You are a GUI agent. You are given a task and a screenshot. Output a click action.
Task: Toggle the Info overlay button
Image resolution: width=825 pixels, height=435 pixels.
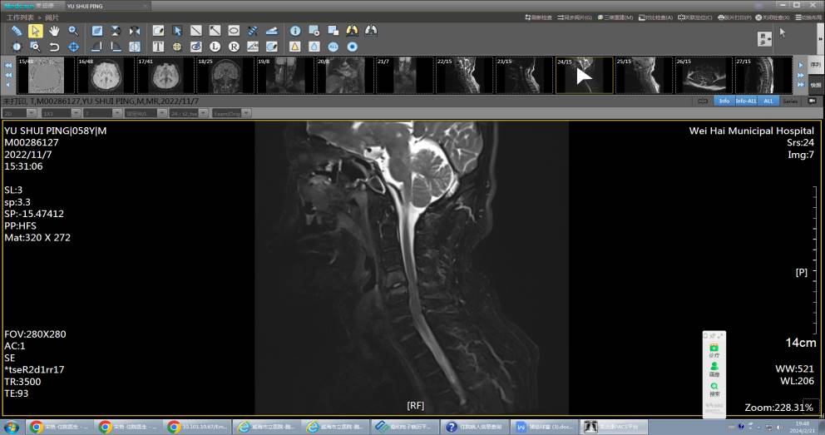click(724, 101)
